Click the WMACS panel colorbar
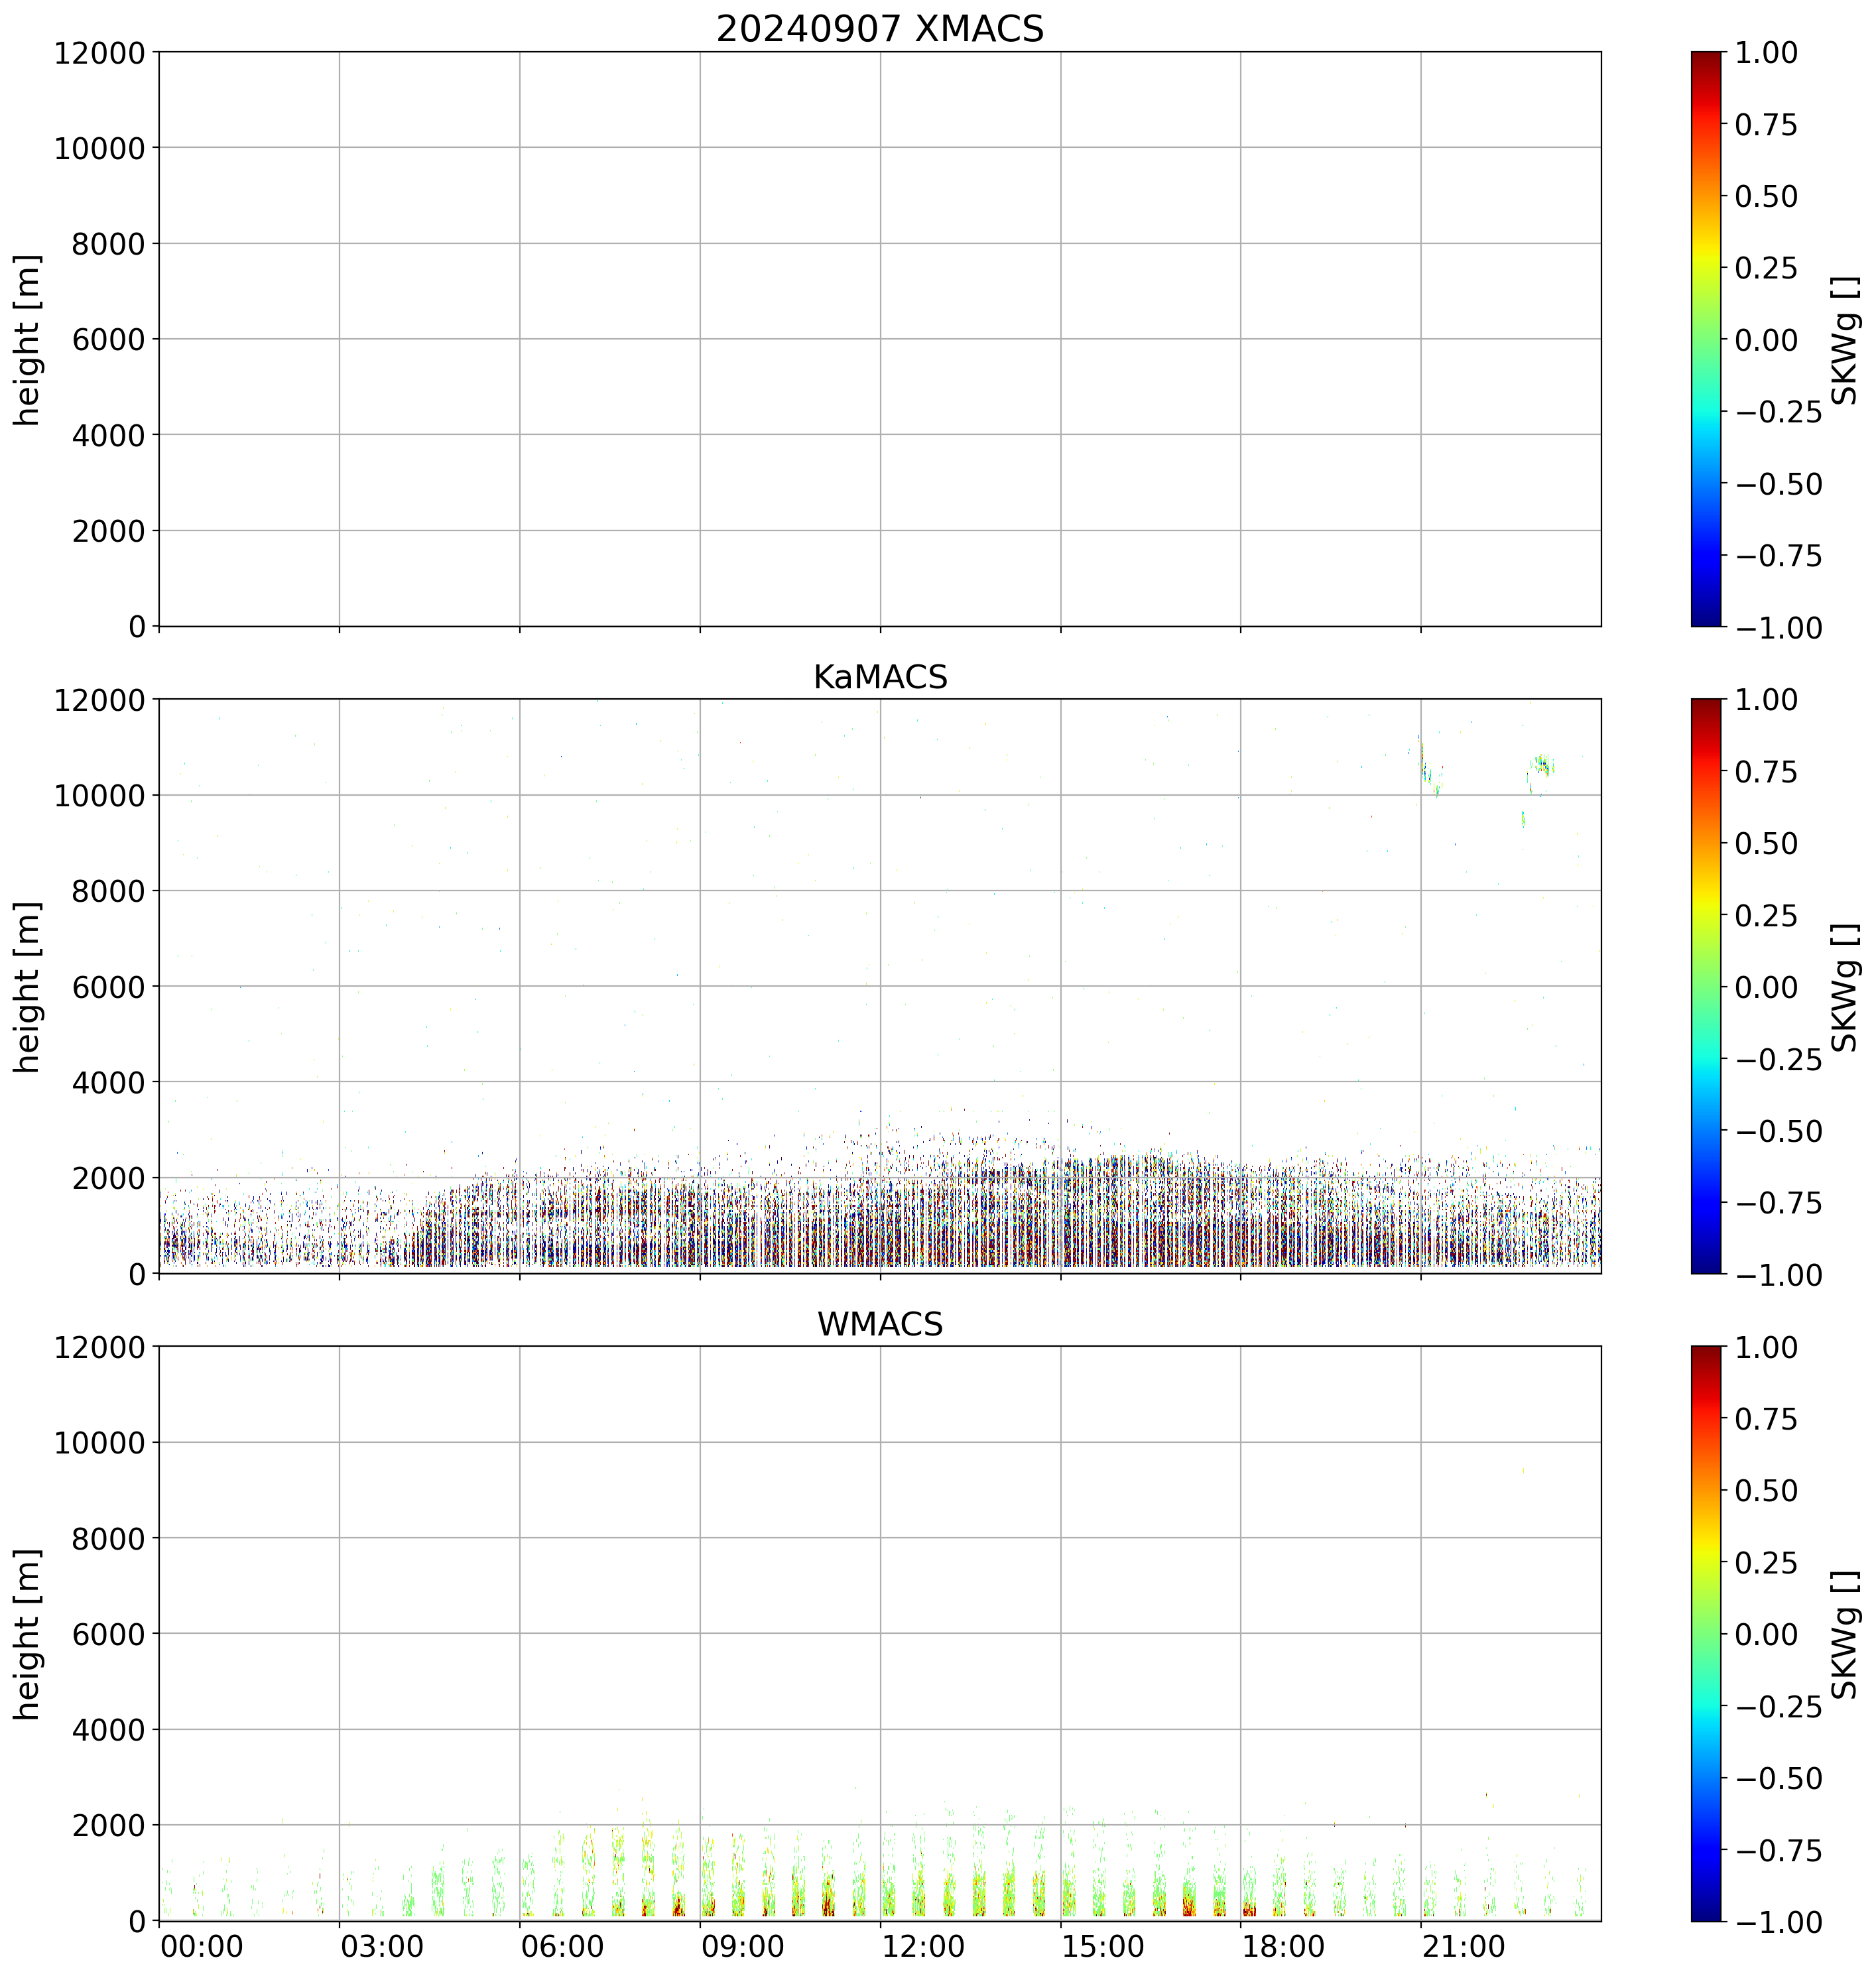 pyautogui.click(x=1706, y=1633)
